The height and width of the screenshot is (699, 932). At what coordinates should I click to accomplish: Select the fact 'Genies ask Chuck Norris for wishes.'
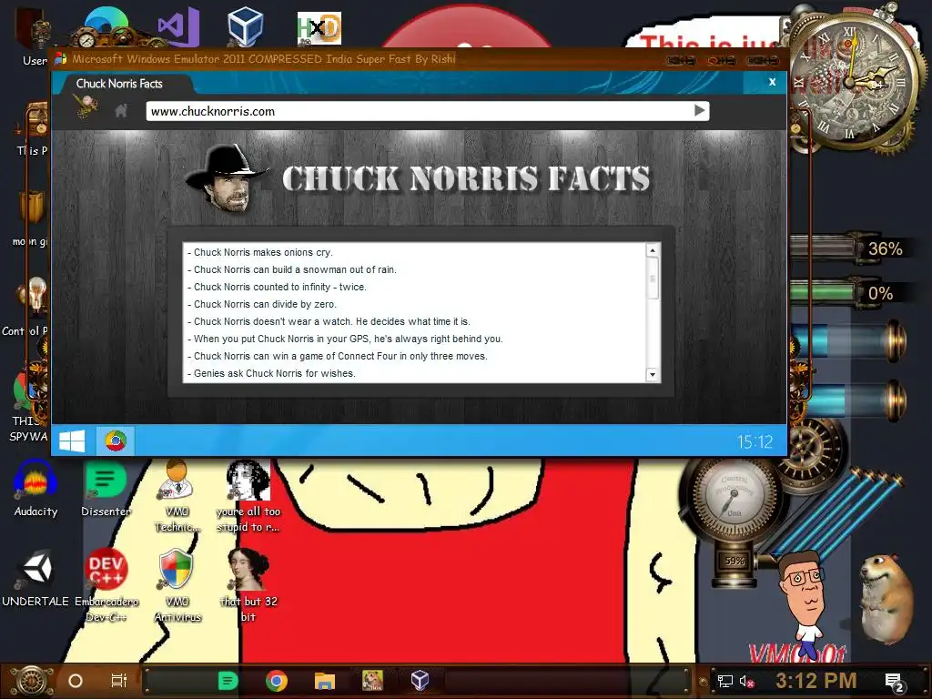(x=271, y=373)
